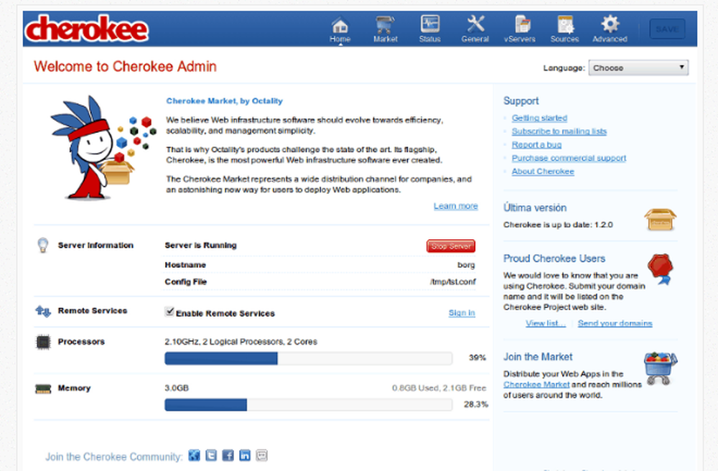This screenshot has height=471, width=718.
Task: Open the Cherokee Market link in sidebar
Action: tap(536, 385)
